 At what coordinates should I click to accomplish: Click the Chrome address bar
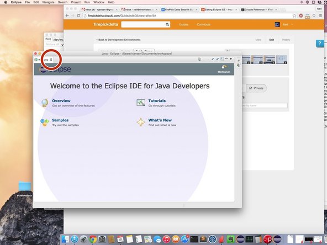pyautogui.click(x=188, y=15)
